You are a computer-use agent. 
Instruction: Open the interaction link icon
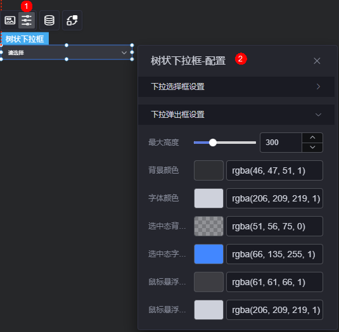(72, 20)
